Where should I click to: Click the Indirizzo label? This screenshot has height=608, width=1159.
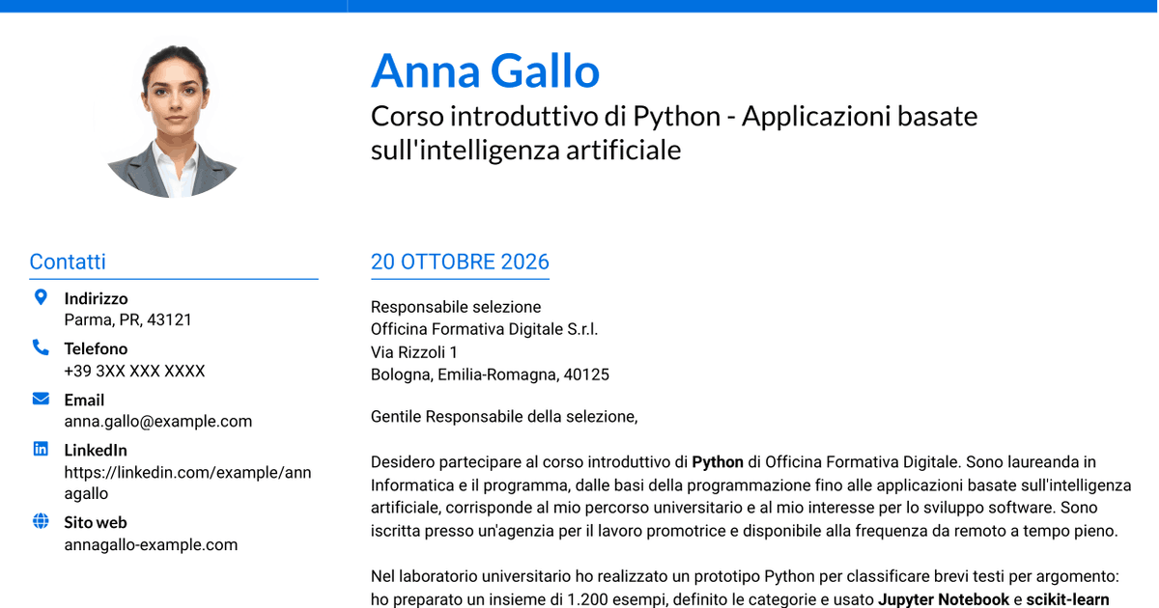96,298
